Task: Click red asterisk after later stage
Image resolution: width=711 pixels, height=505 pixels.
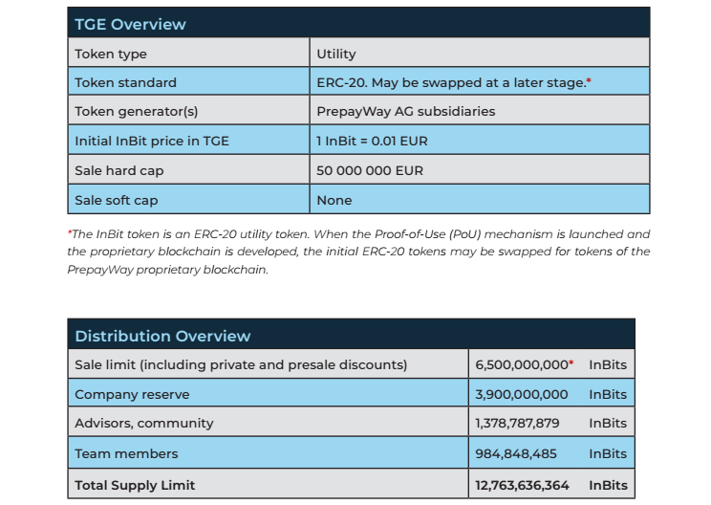Action: point(589,80)
